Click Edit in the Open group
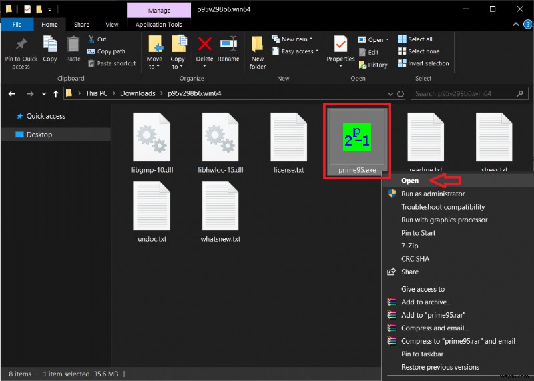 pyautogui.click(x=369, y=53)
